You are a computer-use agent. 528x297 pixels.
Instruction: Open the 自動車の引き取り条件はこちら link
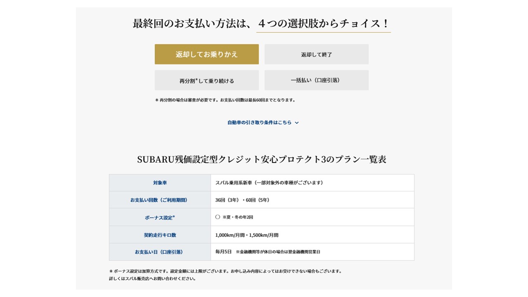click(259, 123)
